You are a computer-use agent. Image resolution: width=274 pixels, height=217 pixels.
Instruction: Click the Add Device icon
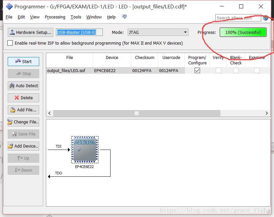(23, 146)
